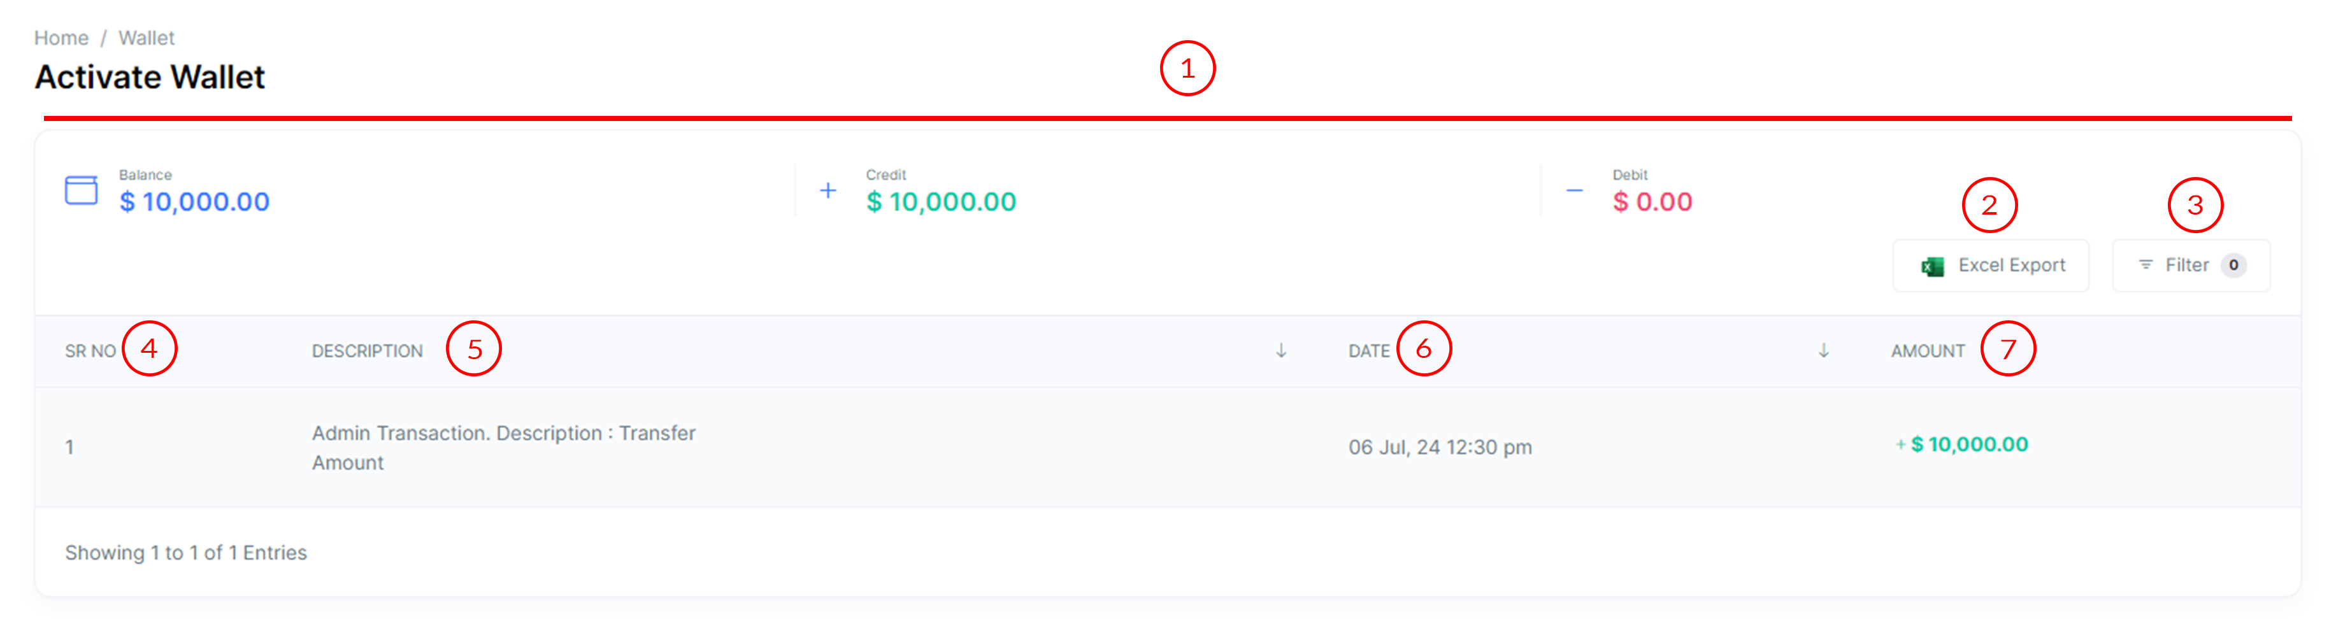Sort by Date using down arrow
This screenshot has width=2336, height=619.
coord(1824,351)
